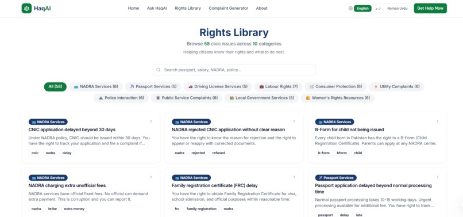This screenshot has height=217, width=463.
Task: Click the 'bribe' tag
Action: pos(52,209)
